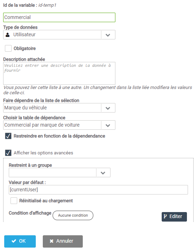Click the branch icon on the Editer button
The width and height of the screenshot is (195, 249).
165,216
